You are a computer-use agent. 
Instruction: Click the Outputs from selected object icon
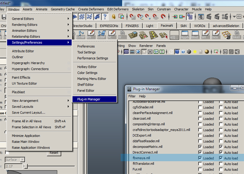pos(182,17)
